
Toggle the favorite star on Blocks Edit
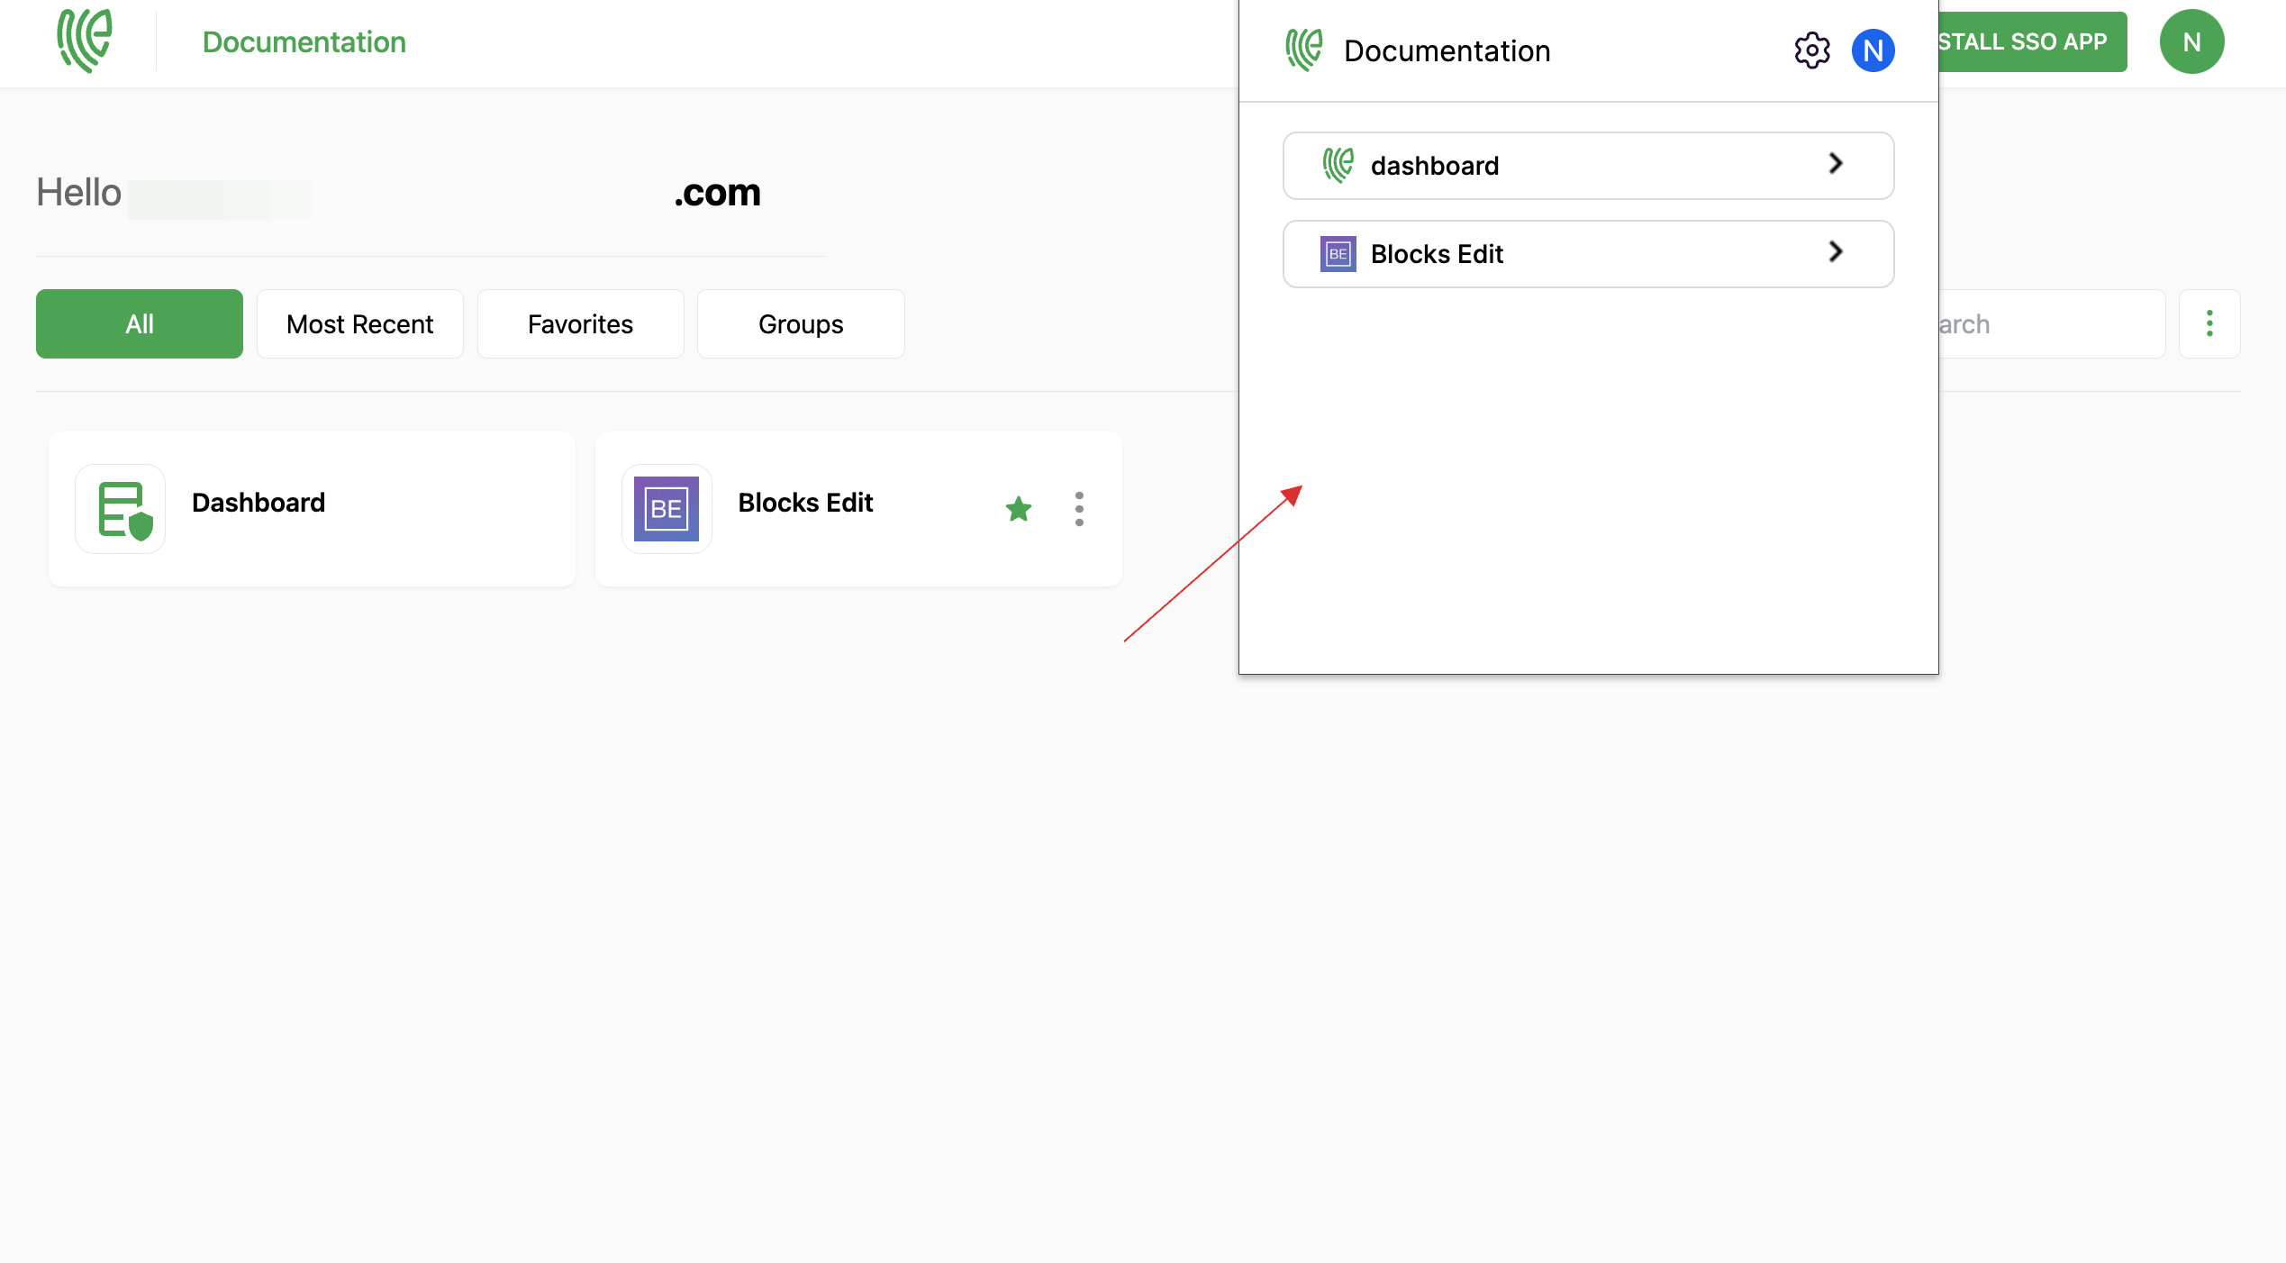pyautogui.click(x=1019, y=509)
